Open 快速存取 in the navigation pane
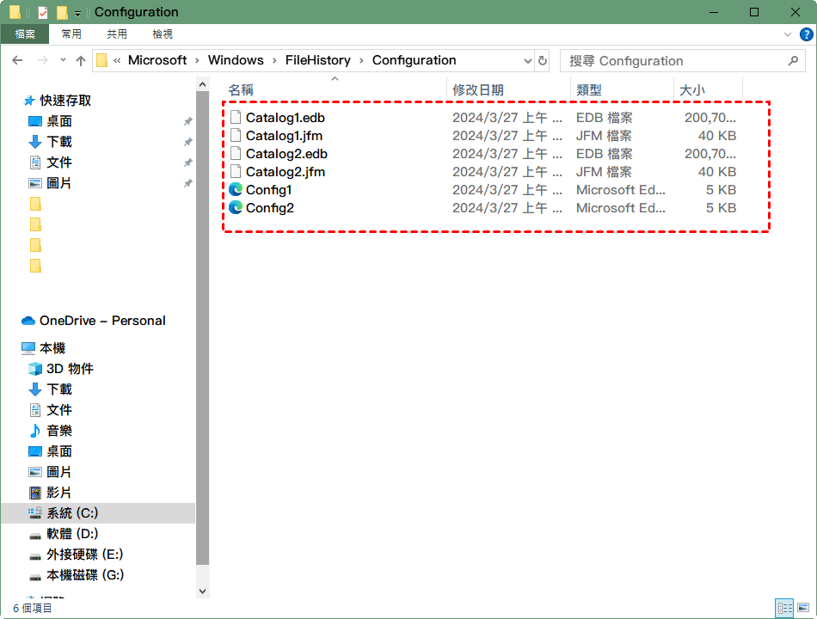The image size is (817, 619). pos(65,101)
